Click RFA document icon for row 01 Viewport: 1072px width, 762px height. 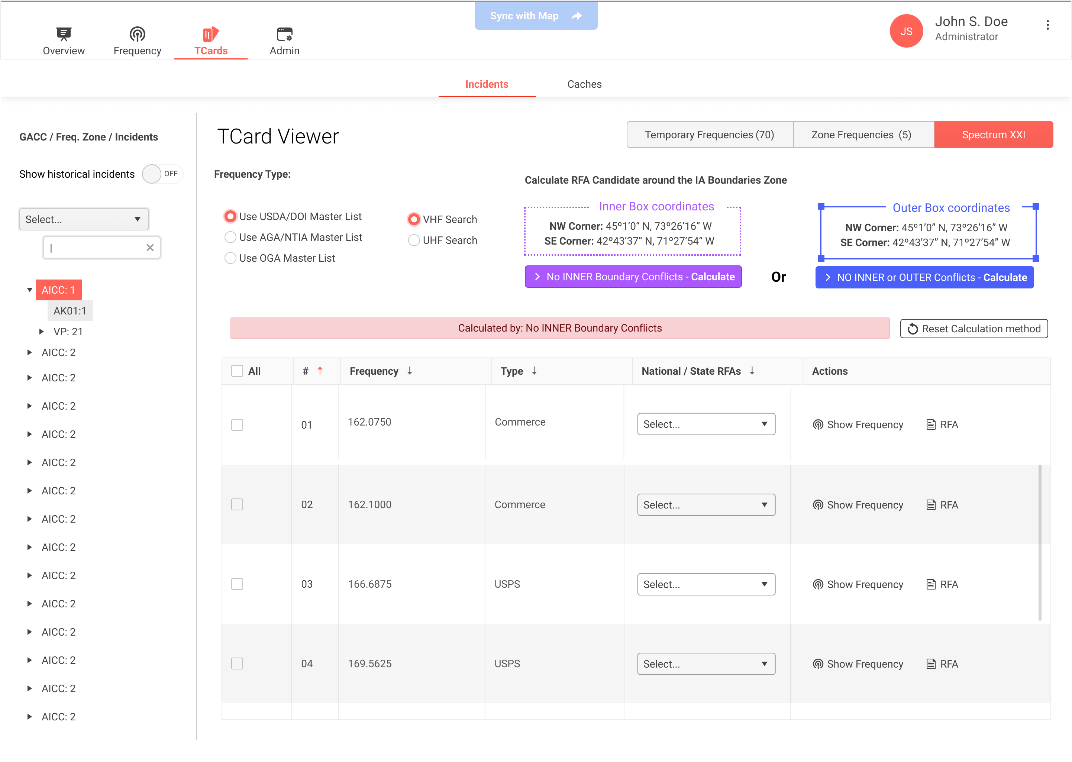pyautogui.click(x=931, y=424)
